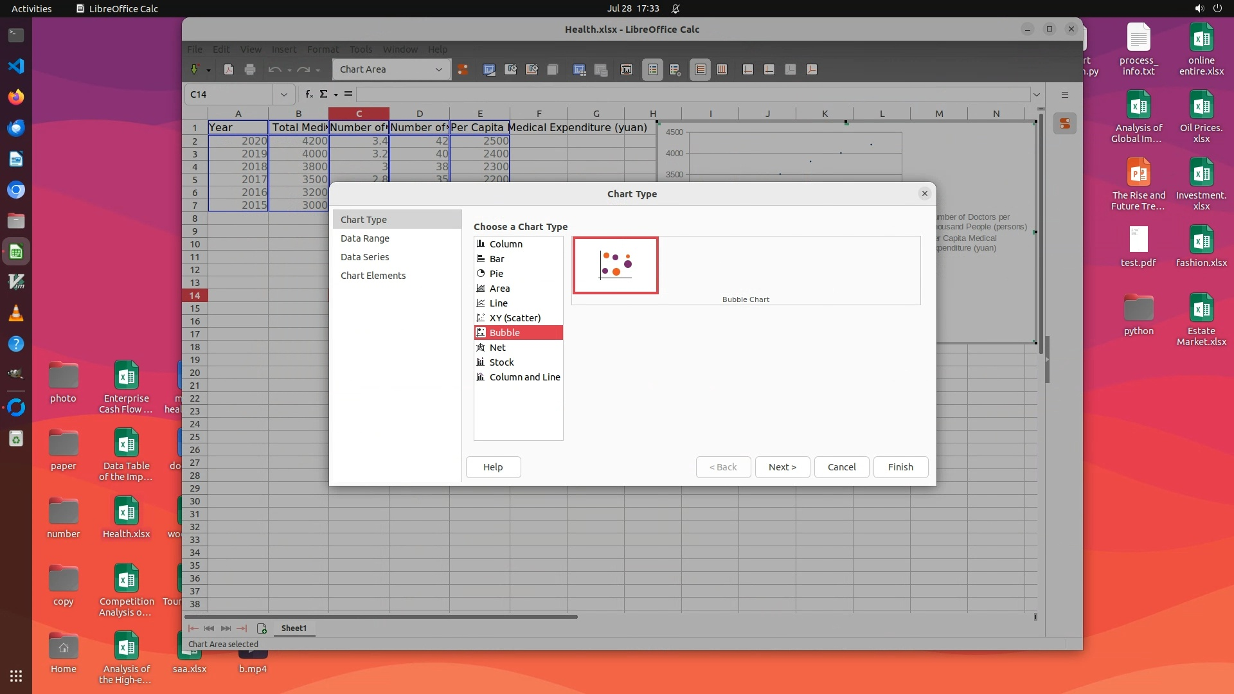Toggle the Legend On/Off button

pyautogui.click(x=653, y=69)
